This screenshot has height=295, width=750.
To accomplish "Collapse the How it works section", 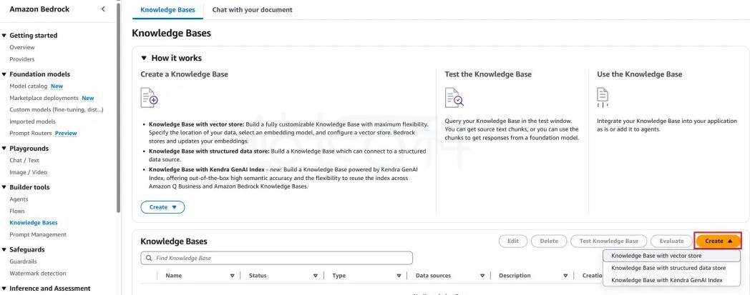I will pos(144,59).
